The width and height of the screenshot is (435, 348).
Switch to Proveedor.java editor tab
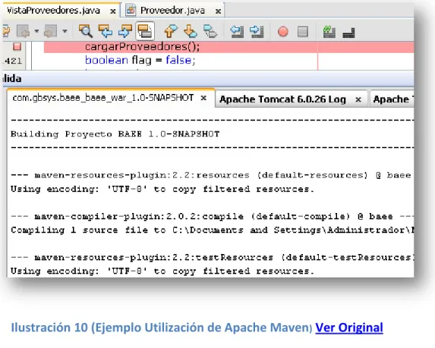(172, 11)
